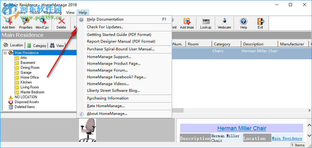Open Report Designer Manual PDF
Image resolution: width=312 pixels, height=148 pixels.
tap(124, 41)
